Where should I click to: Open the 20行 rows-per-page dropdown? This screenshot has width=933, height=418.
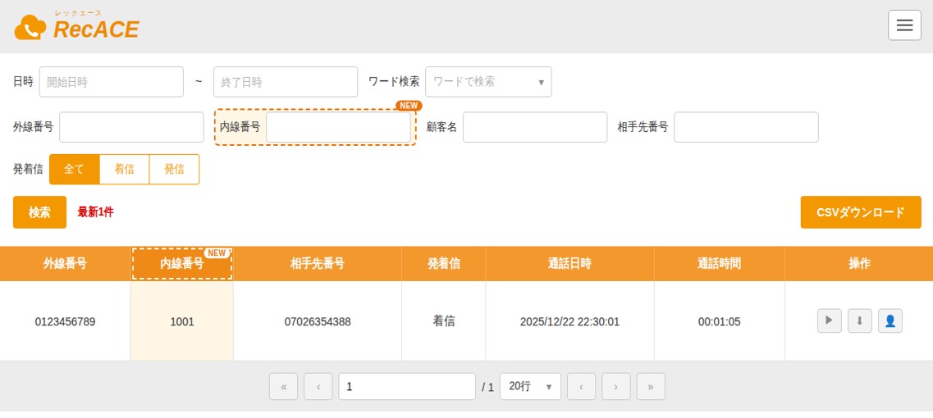[x=530, y=387]
